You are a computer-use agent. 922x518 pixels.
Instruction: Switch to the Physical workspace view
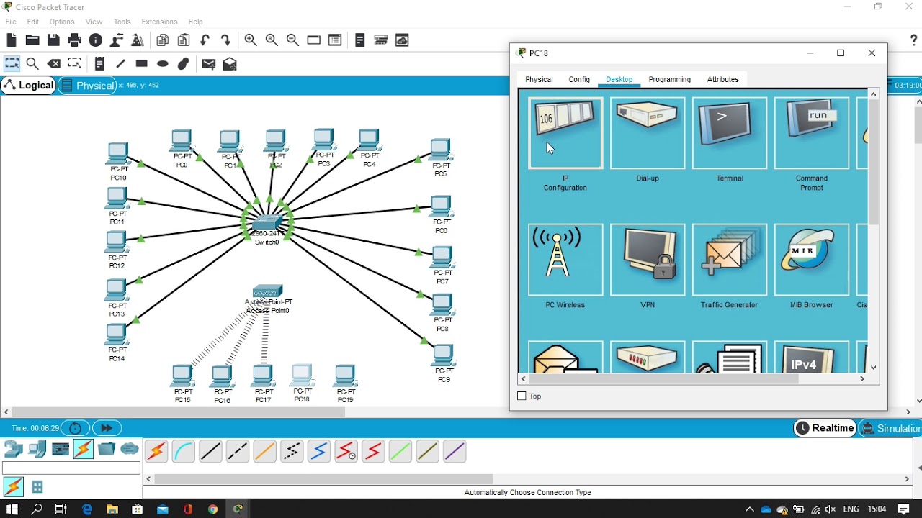tap(88, 86)
